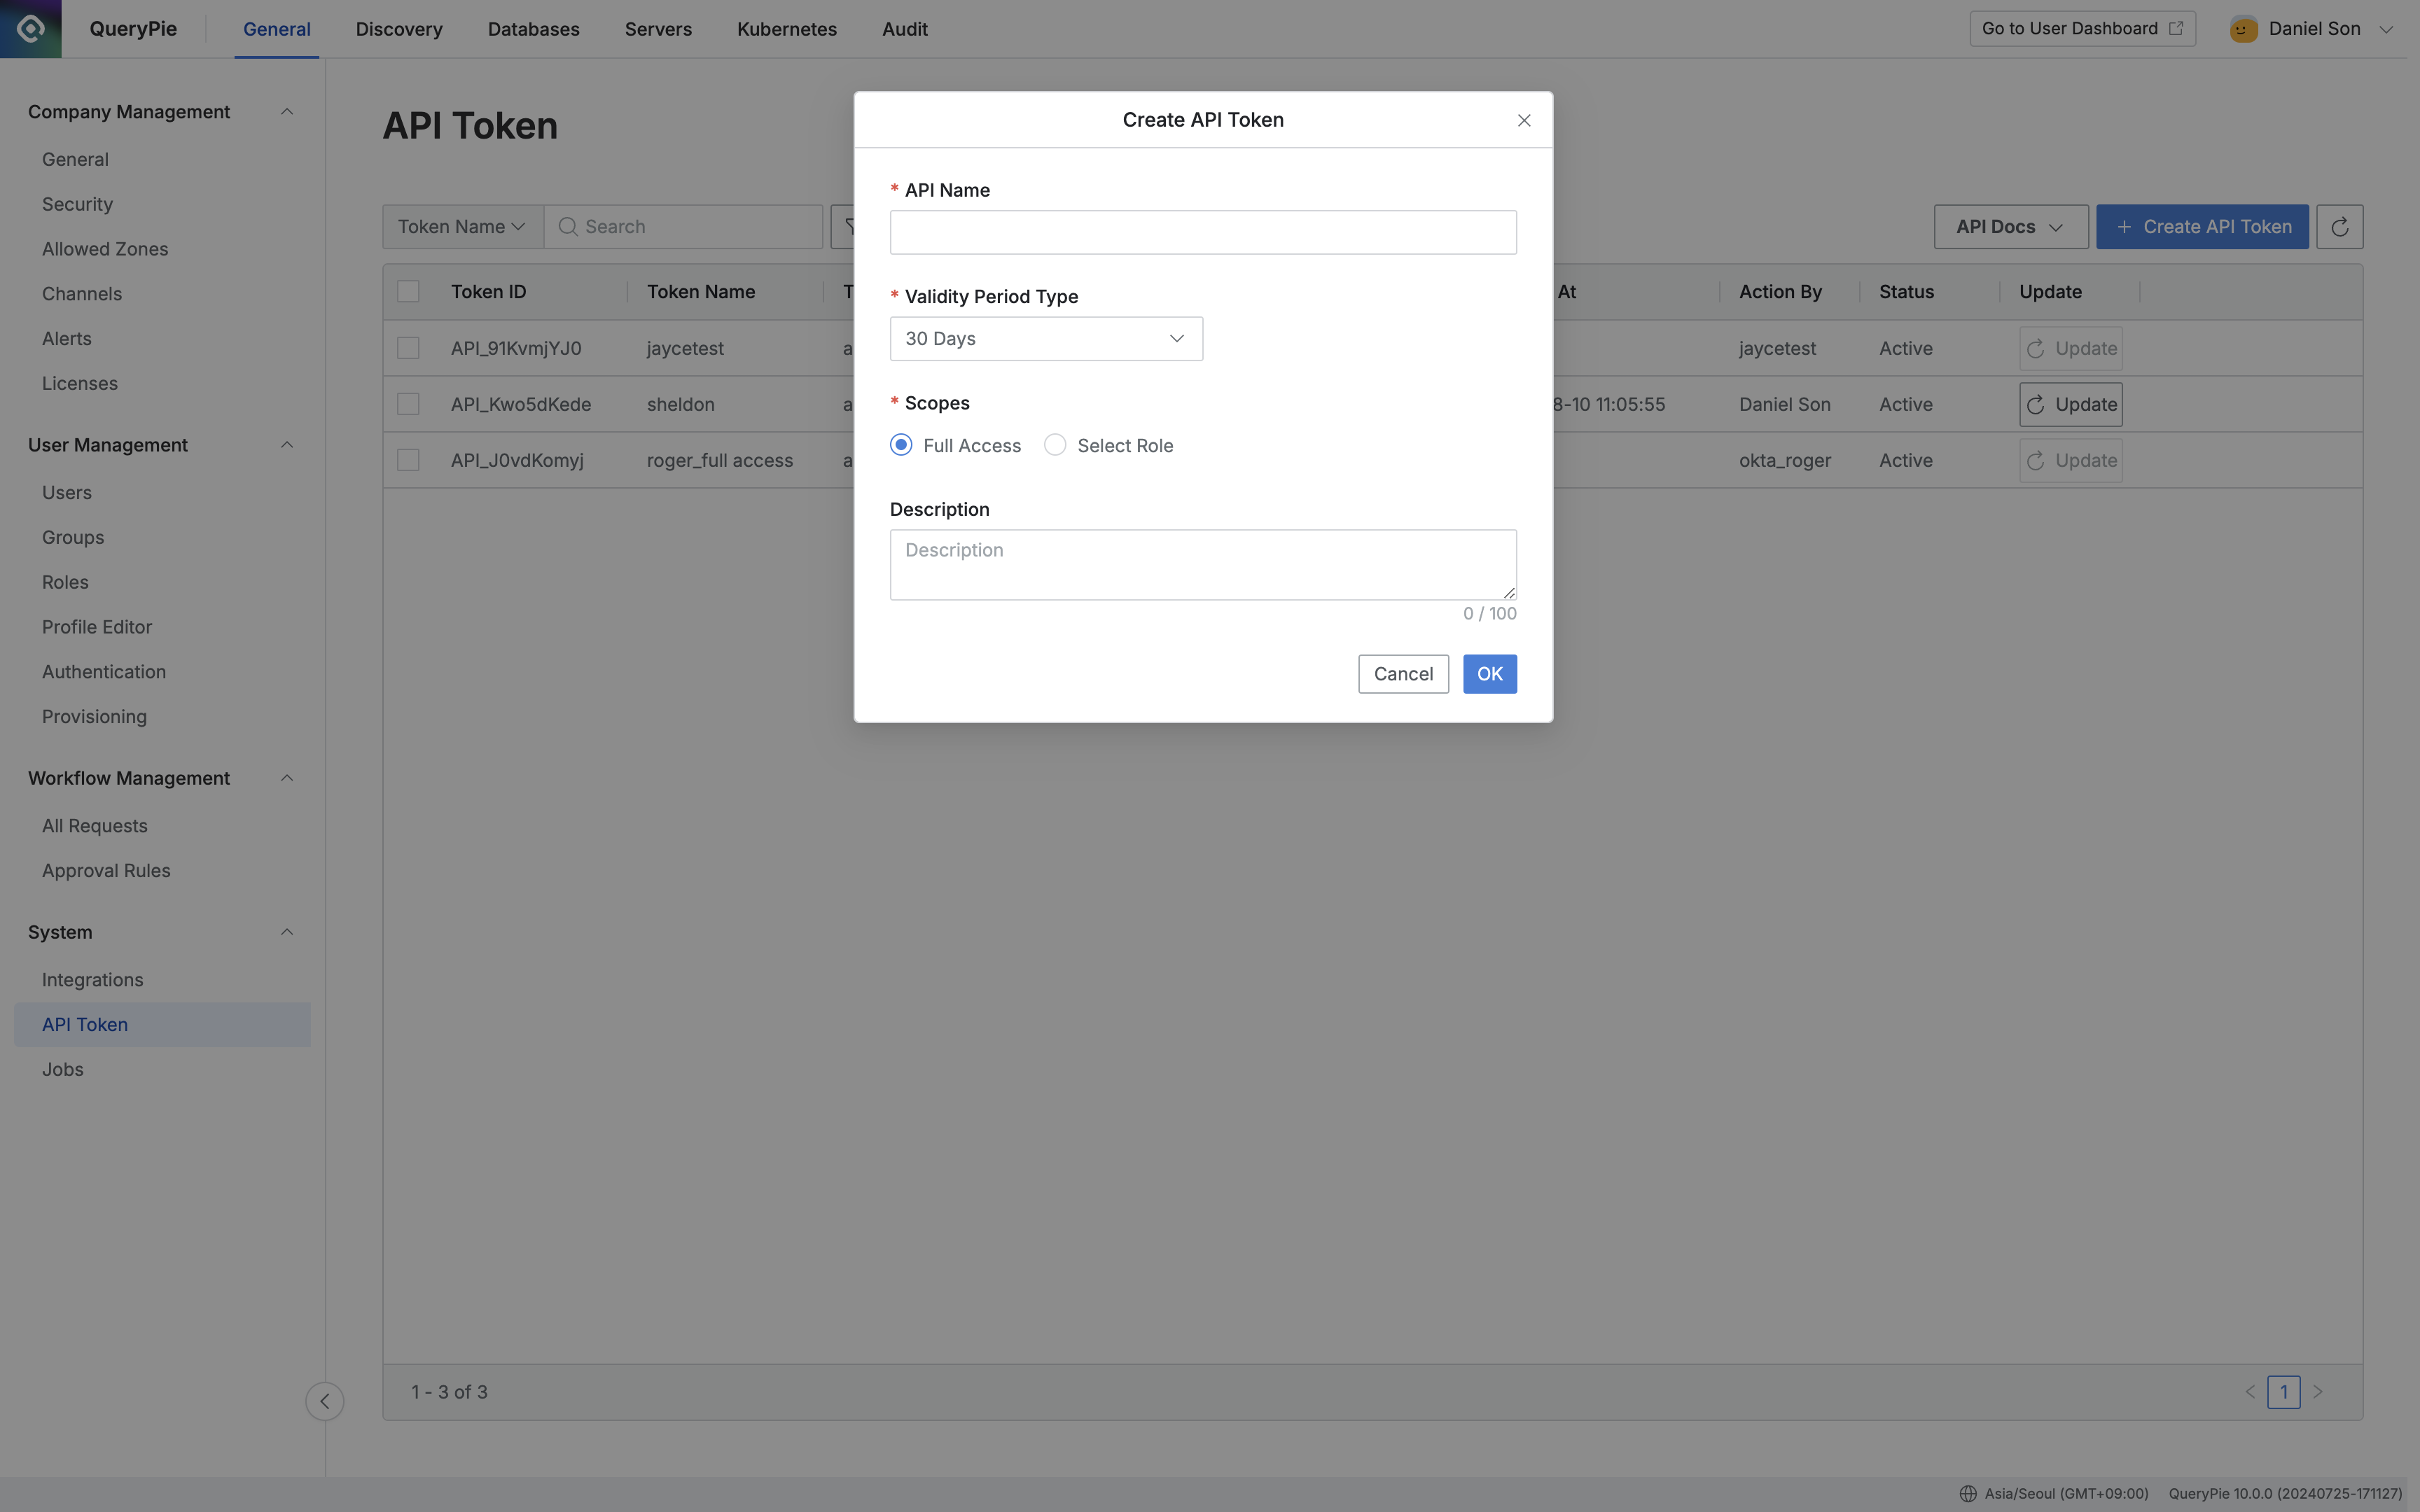Image resolution: width=2420 pixels, height=1512 pixels.
Task: Click the token Search field
Action: click(x=684, y=227)
